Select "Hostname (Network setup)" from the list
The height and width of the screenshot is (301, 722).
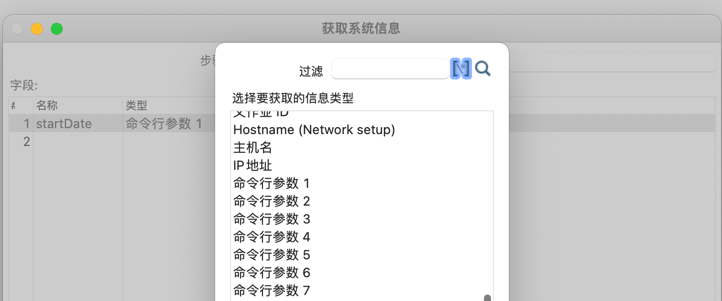click(x=314, y=130)
